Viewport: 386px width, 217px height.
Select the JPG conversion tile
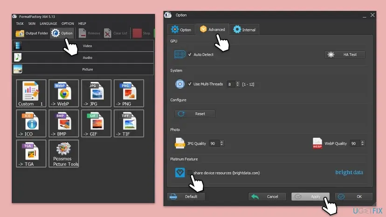(96, 93)
